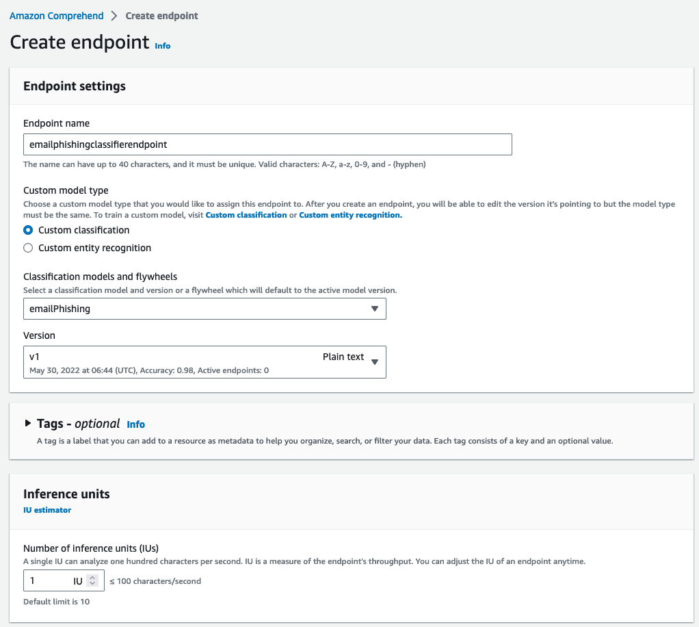The width and height of the screenshot is (699, 627).
Task: Click the 'Tags - optional' section header
Action: coord(78,424)
